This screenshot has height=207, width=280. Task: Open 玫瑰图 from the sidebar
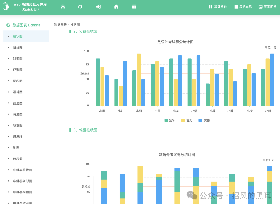coord(18,125)
